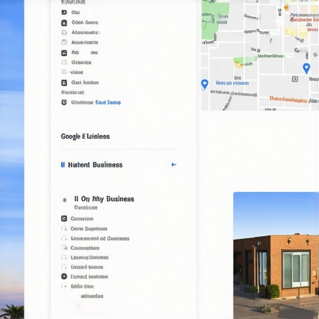Click the 'II On My Business' title
319x319 pixels.
click(104, 199)
